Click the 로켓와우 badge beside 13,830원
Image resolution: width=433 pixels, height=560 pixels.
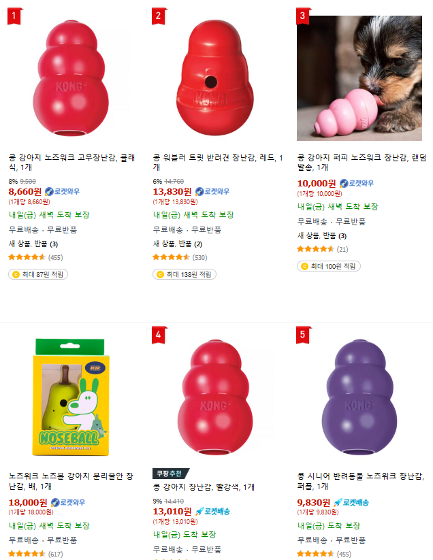click(x=212, y=191)
